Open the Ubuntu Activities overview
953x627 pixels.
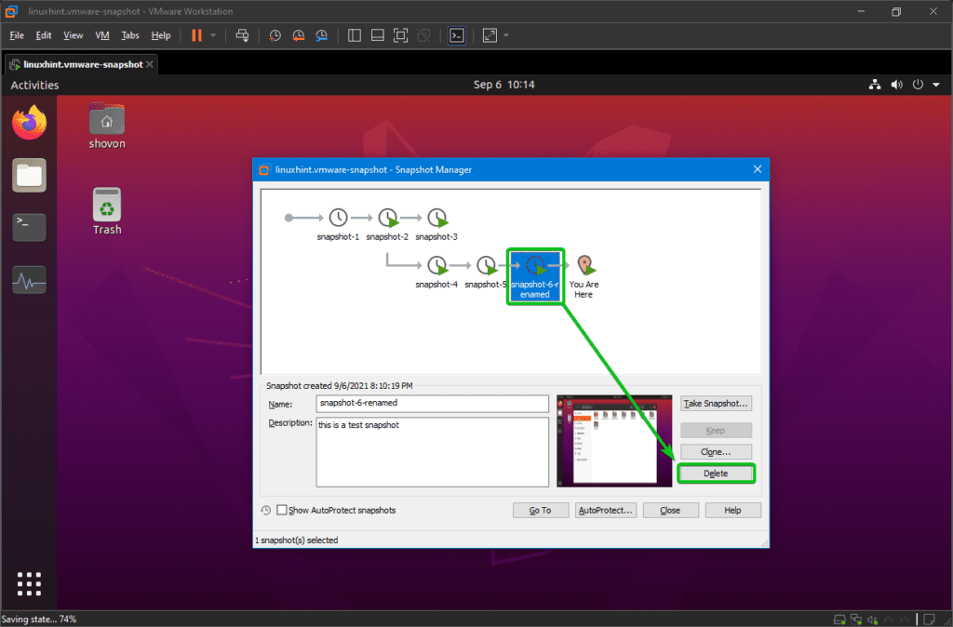pyautogui.click(x=34, y=85)
